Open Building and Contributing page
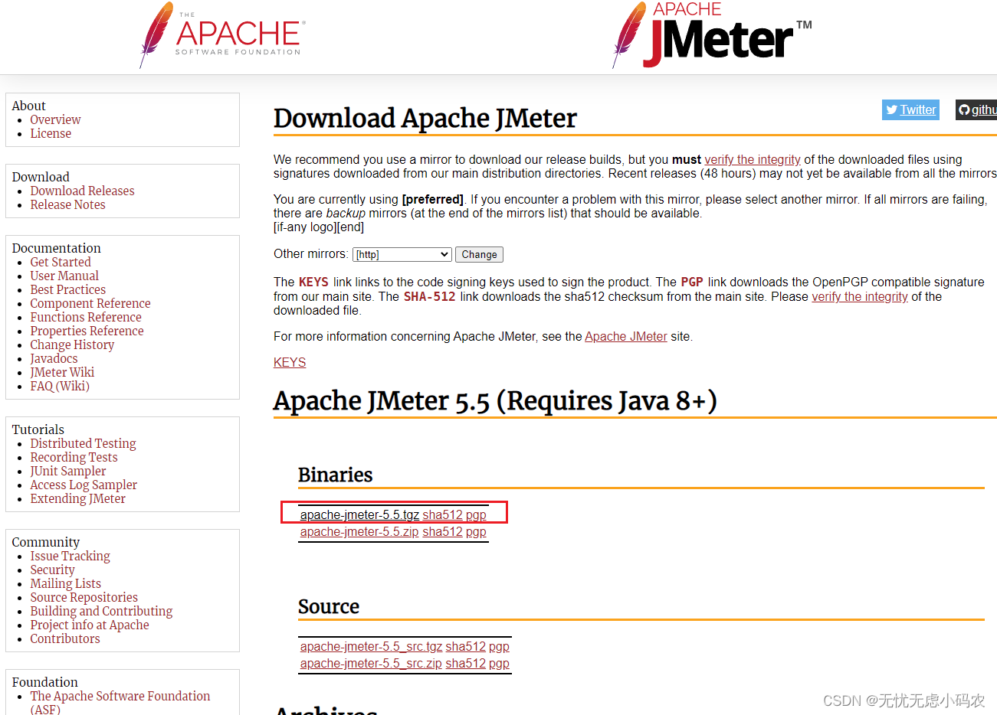This screenshot has width=997, height=715. (101, 611)
